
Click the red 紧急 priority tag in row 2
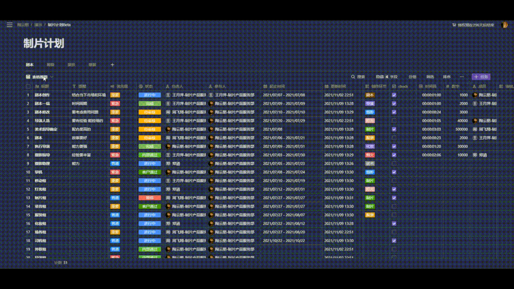[115, 104]
